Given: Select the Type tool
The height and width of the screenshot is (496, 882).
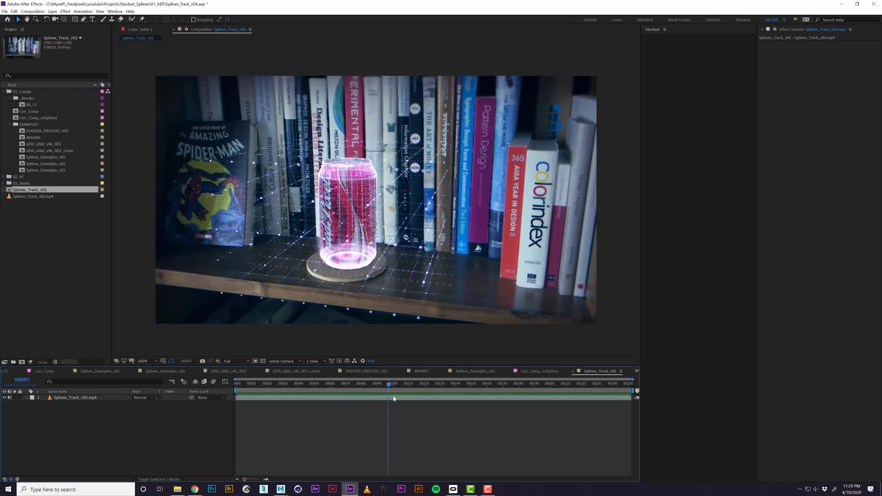Looking at the screenshot, I should (92, 19).
